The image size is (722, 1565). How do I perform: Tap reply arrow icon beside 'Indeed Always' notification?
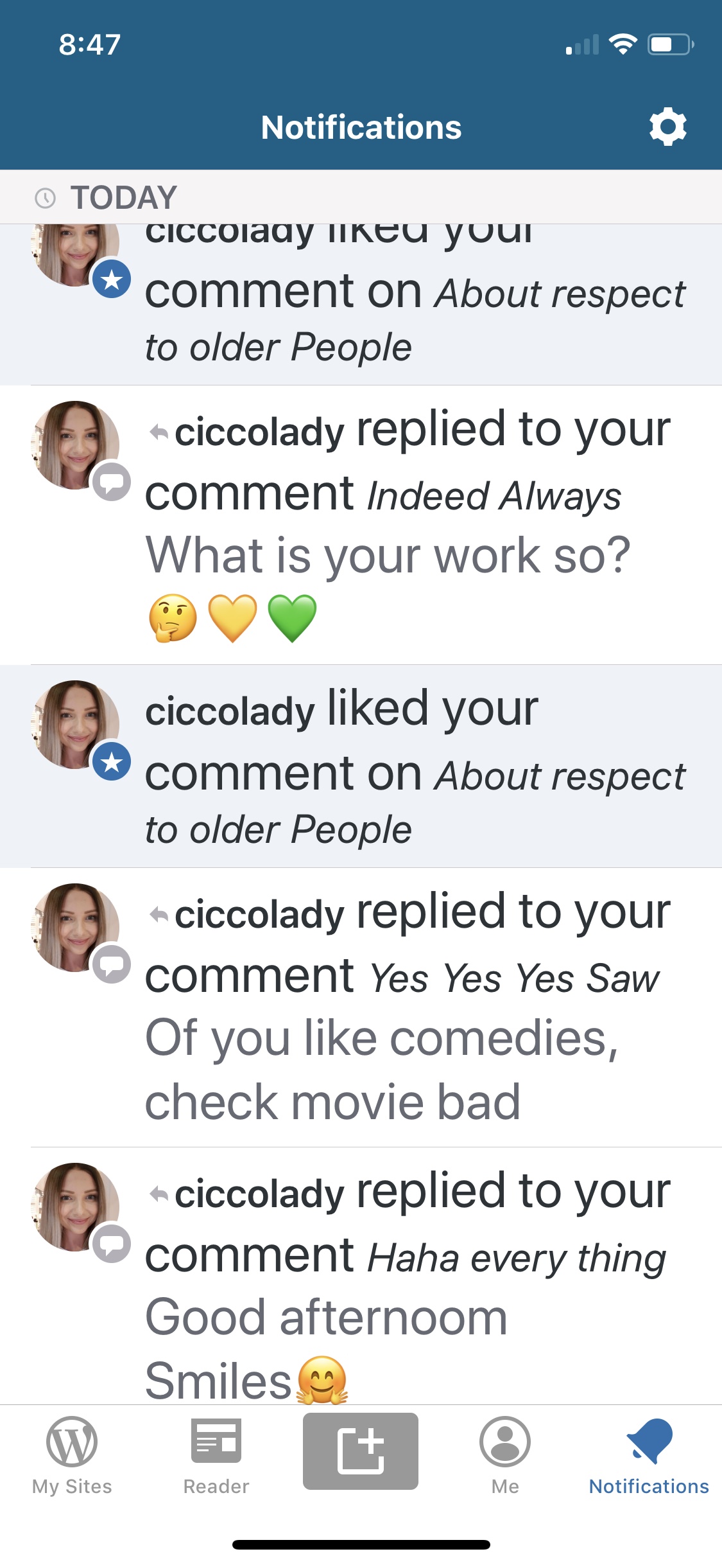click(x=159, y=432)
